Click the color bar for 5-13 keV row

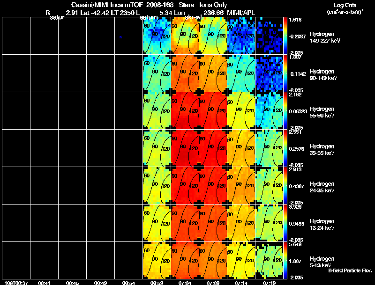coord(285,261)
